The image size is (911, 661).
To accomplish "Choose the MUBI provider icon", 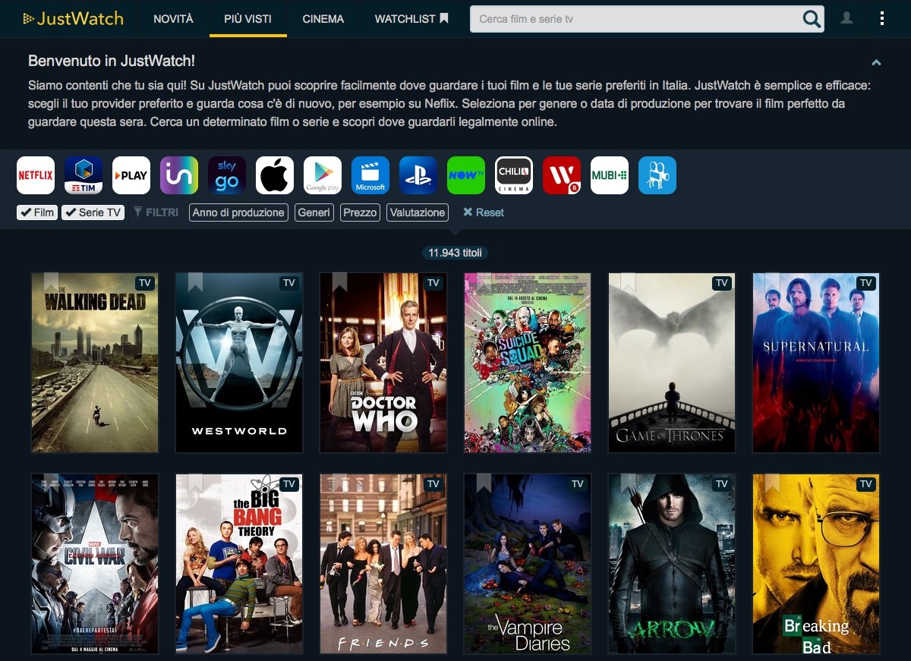I will (x=610, y=175).
